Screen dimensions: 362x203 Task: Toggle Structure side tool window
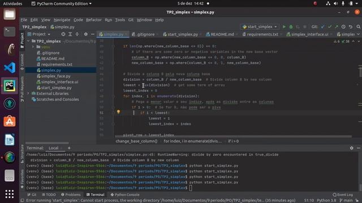[22, 154]
